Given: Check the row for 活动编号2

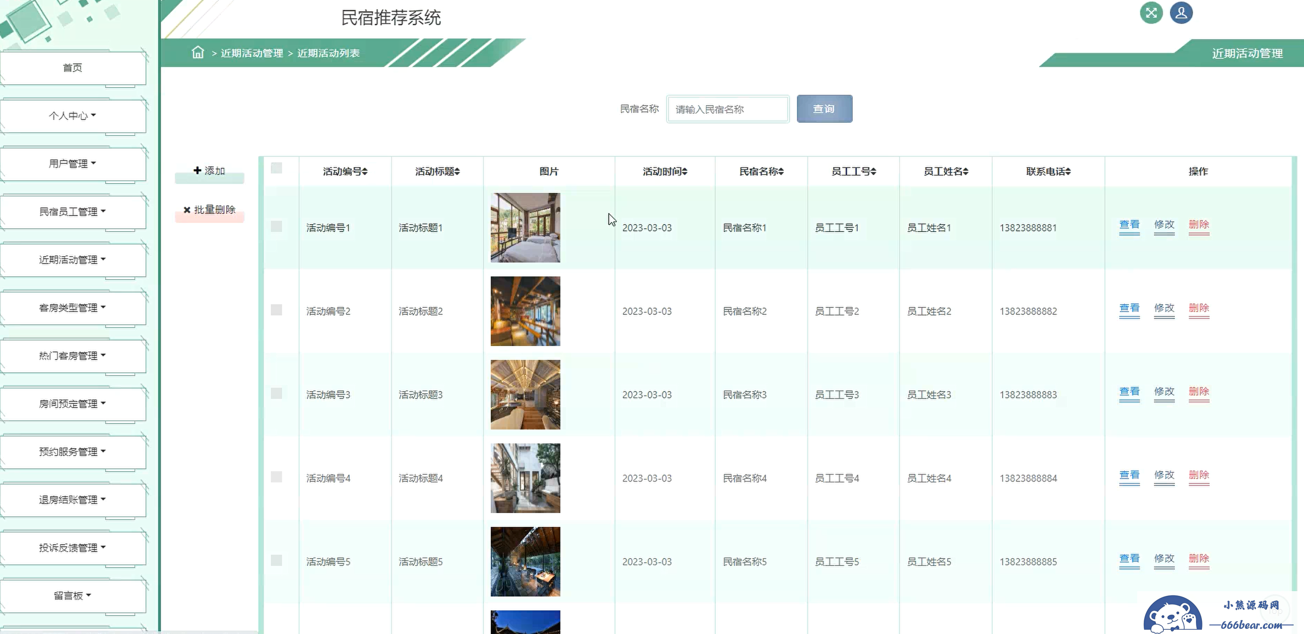Looking at the screenshot, I should [276, 310].
